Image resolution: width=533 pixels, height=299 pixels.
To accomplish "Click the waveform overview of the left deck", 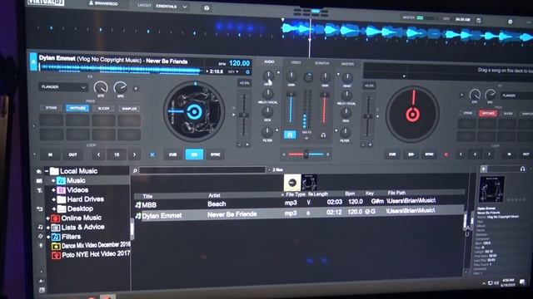I will (121, 69).
